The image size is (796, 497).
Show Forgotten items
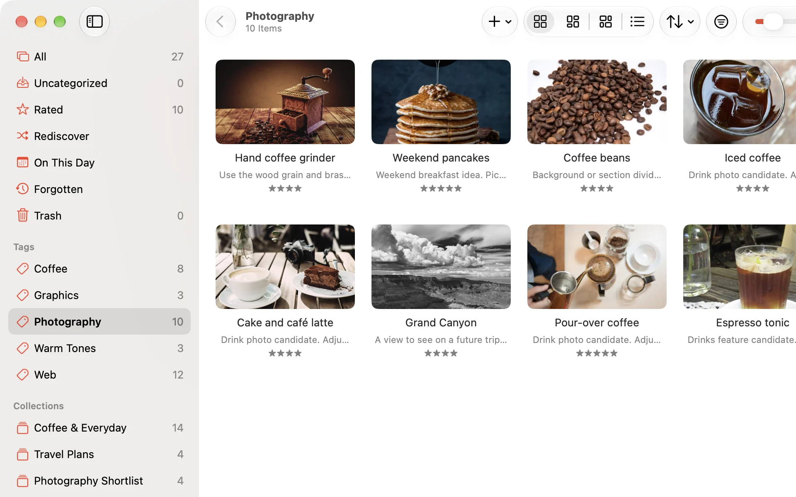click(x=99, y=189)
